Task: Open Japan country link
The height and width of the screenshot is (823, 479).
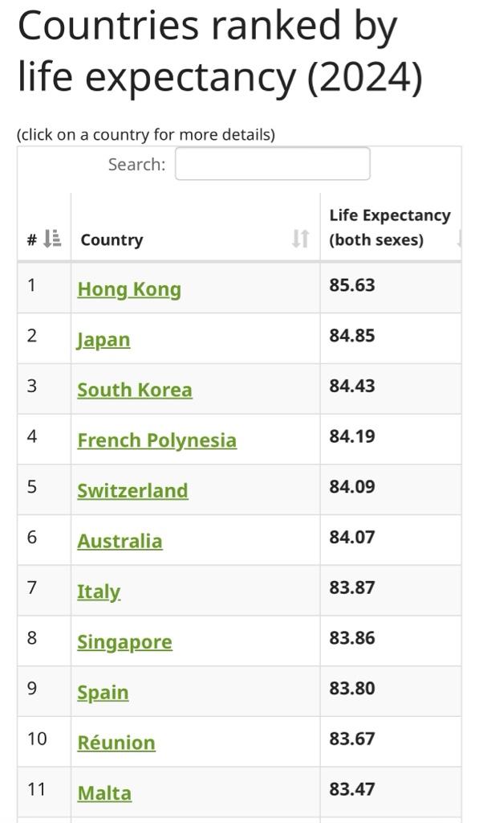Action: point(104,340)
